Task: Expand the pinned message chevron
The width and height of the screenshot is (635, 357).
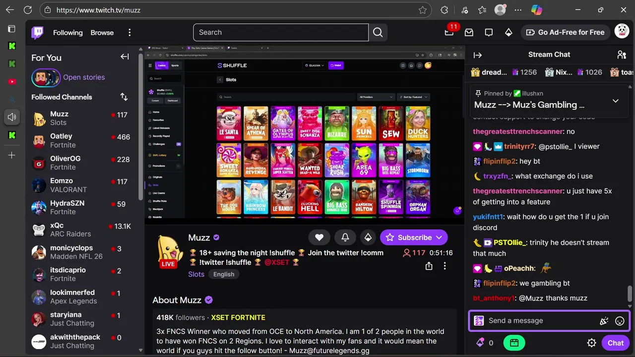Action: [615, 101]
